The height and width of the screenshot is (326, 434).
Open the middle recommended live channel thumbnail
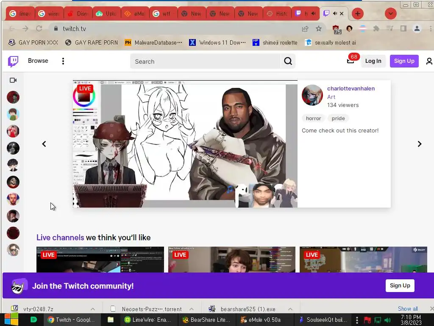(x=232, y=259)
